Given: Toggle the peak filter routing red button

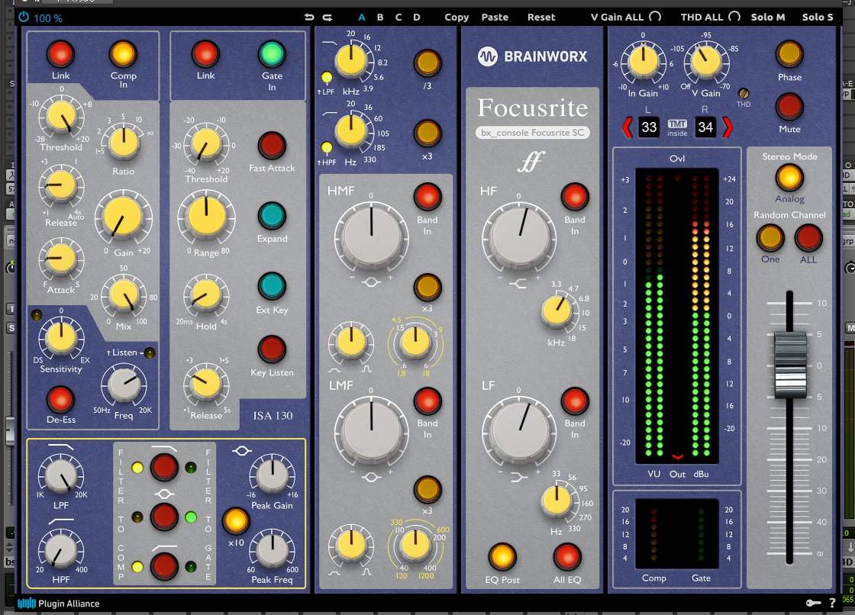Looking at the screenshot, I should click(164, 517).
